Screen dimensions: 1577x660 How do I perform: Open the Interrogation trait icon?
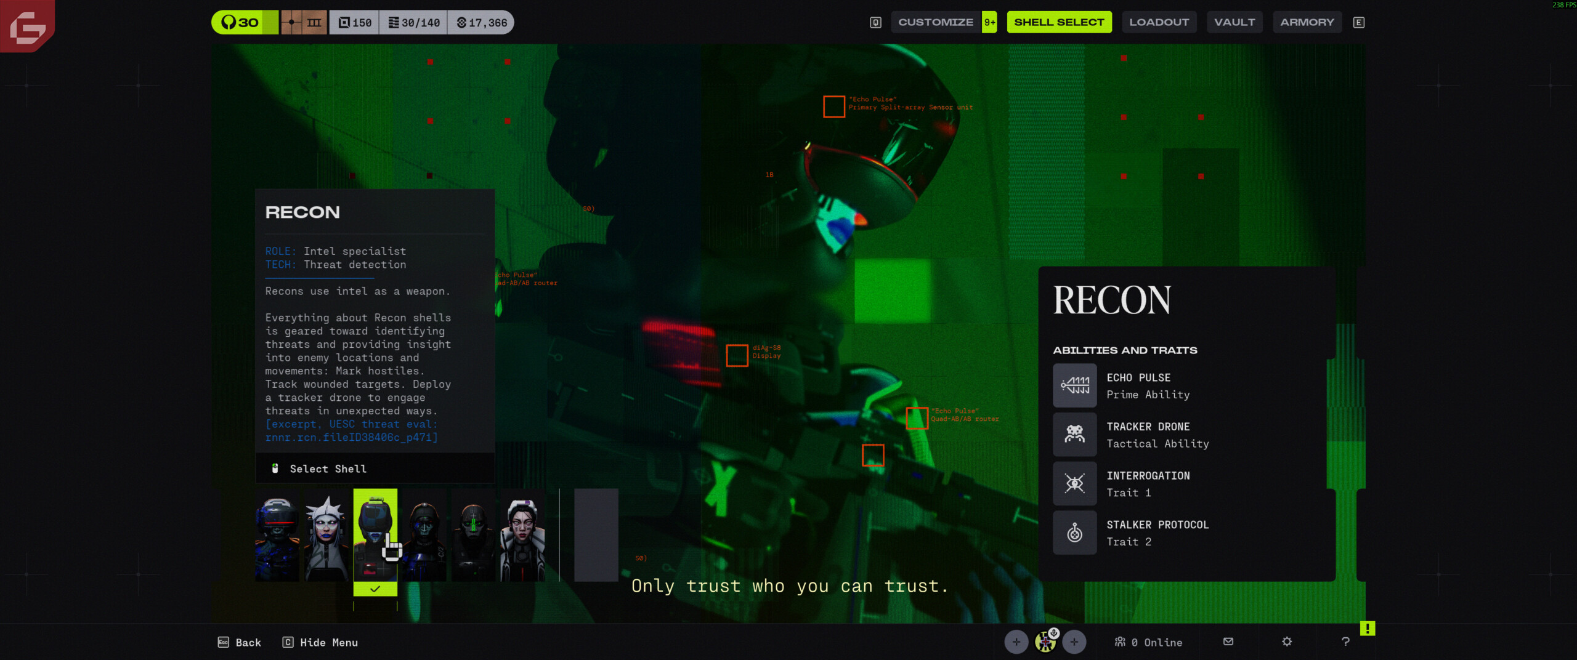[1074, 484]
